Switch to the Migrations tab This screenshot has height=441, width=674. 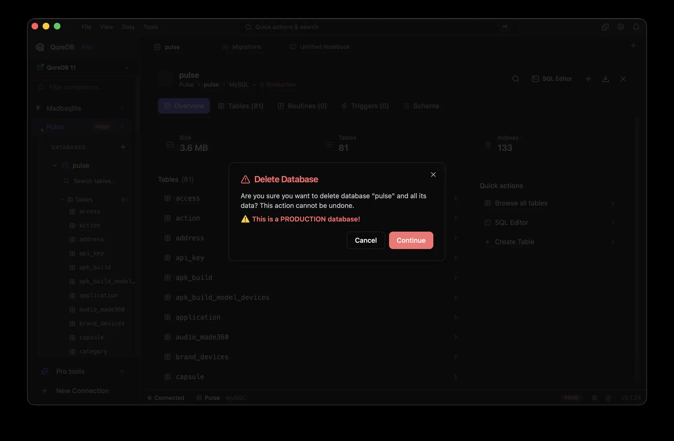click(242, 47)
